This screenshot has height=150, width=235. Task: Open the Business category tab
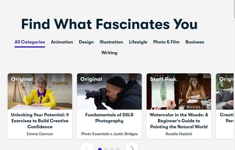(x=195, y=42)
